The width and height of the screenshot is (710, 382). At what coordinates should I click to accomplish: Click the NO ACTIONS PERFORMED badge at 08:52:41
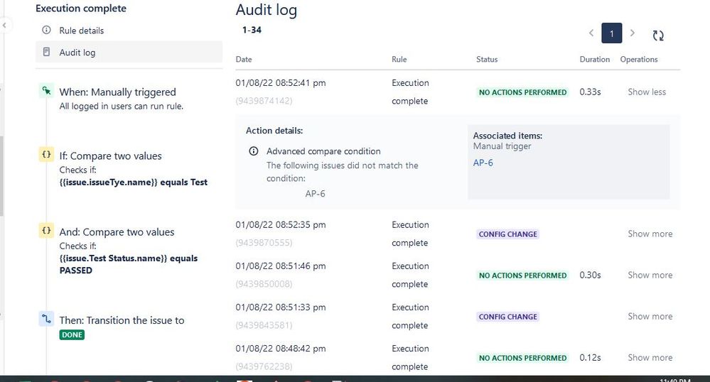[x=522, y=92]
